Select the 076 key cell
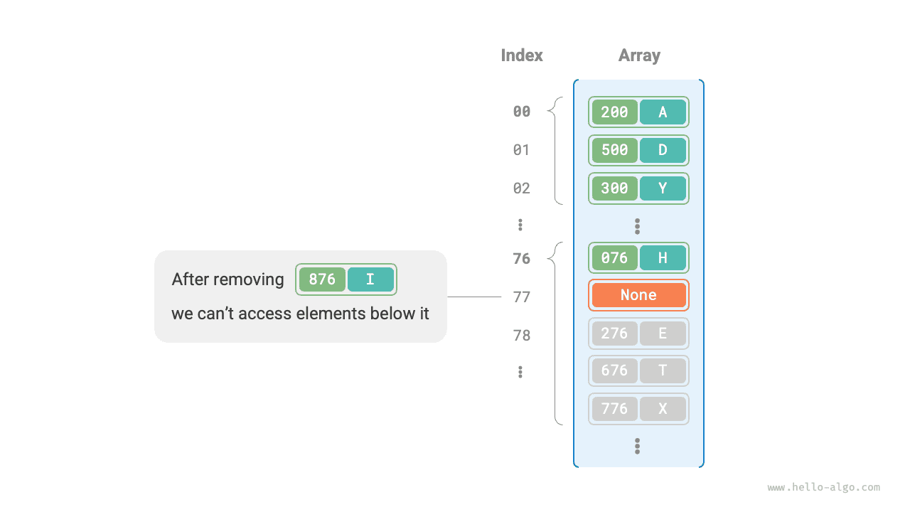 point(615,258)
